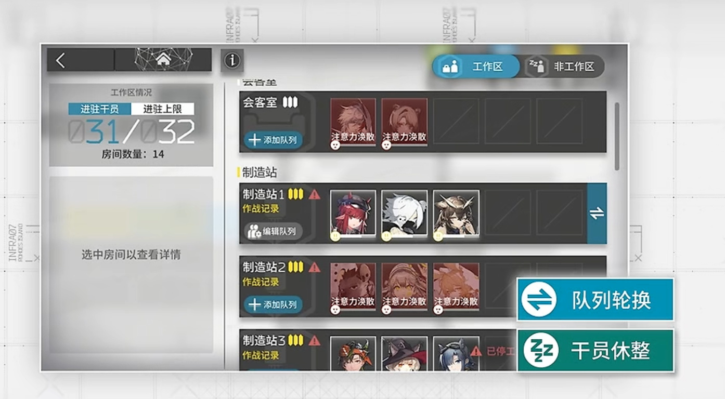This screenshot has height=399, width=725.
Task: Click the swap arrows on 制造站1 row
Action: point(597,213)
